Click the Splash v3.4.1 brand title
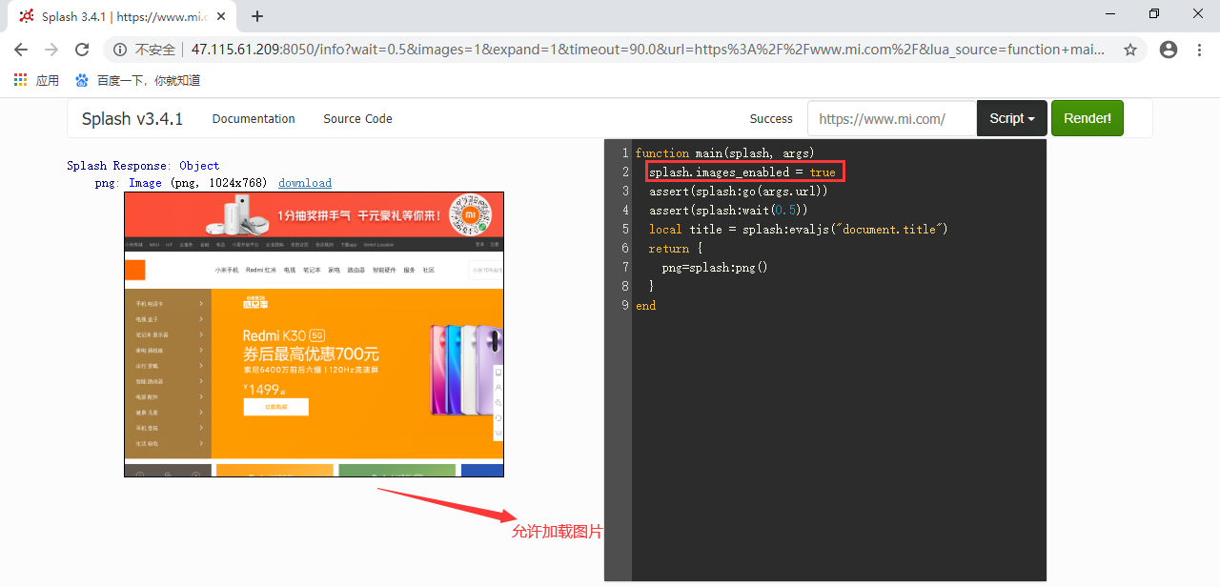1220x587 pixels. [x=132, y=119]
